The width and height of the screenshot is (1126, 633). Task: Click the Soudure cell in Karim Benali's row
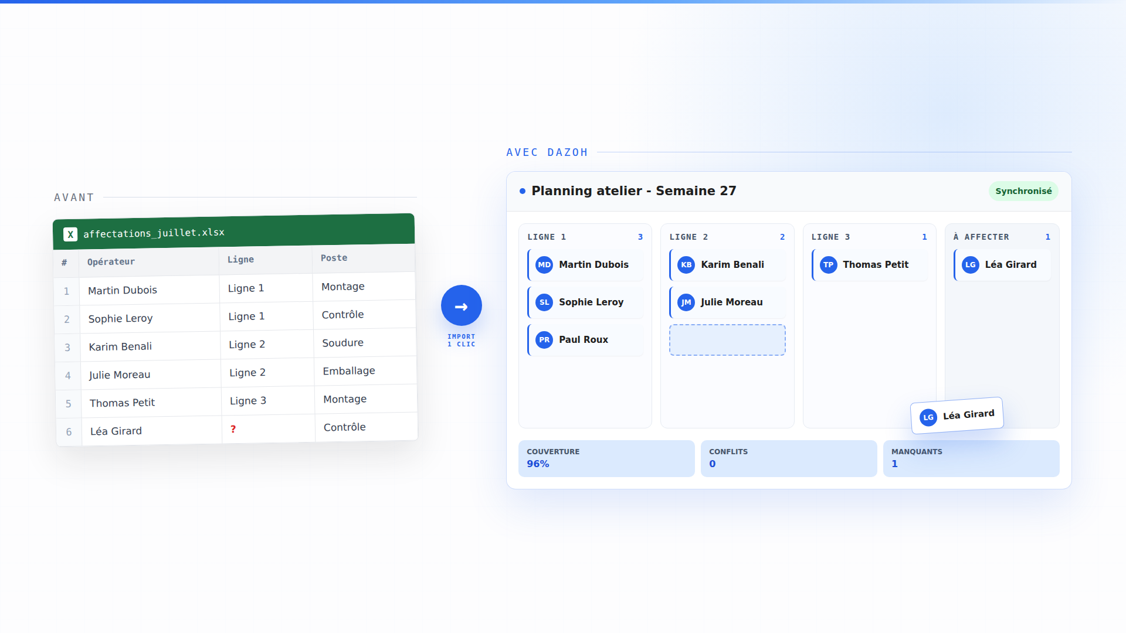click(x=365, y=343)
